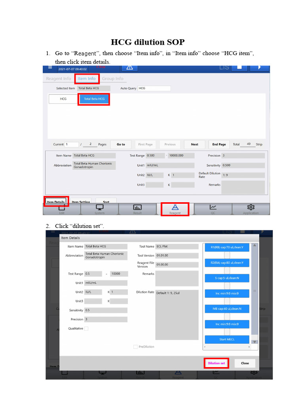Switch to the Group Info tab
This screenshot has height=406, width=304.
click(112, 79)
